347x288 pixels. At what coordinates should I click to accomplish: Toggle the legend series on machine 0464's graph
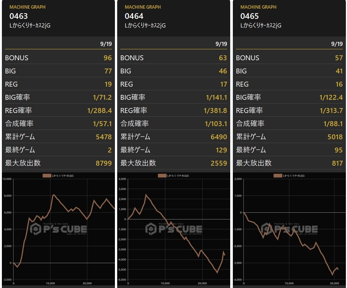click(173, 176)
